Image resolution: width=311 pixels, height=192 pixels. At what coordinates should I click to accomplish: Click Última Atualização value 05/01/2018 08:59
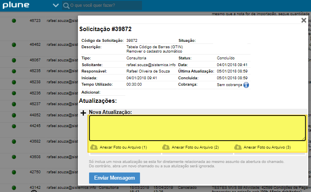232,71
